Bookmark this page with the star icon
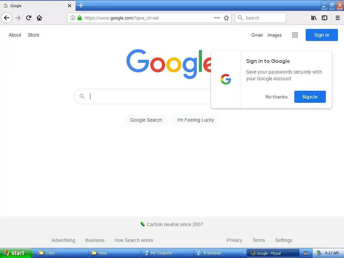This screenshot has height=258, width=344. click(226, 18)
